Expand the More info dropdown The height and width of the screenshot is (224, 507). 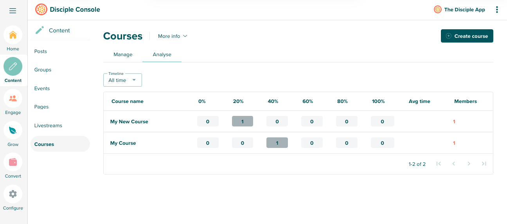tap(173, 36)
